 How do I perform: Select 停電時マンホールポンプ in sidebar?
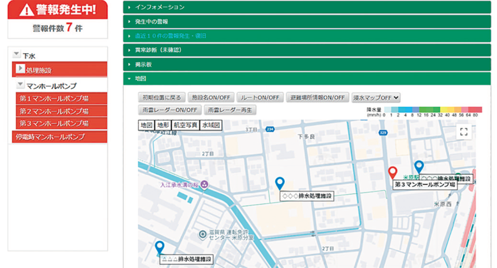pos(50,137)
